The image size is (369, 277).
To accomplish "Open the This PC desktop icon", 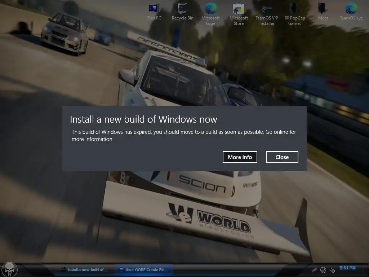I will click(154, 12).
